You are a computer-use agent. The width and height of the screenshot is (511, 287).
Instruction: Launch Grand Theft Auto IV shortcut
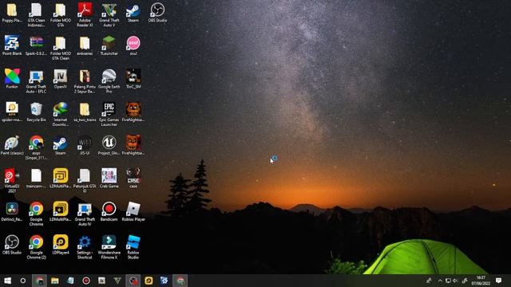pyautogui.click(x=85, y=214)
